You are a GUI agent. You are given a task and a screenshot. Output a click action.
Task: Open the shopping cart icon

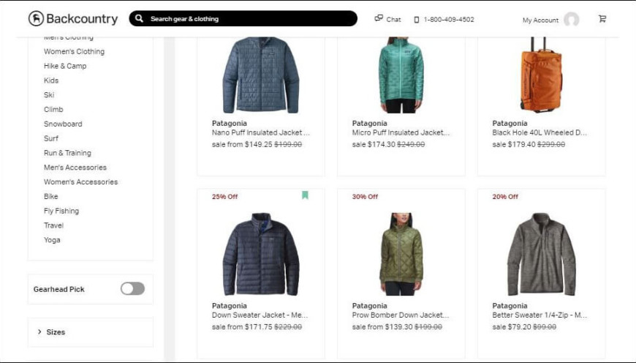coord(602,19)
